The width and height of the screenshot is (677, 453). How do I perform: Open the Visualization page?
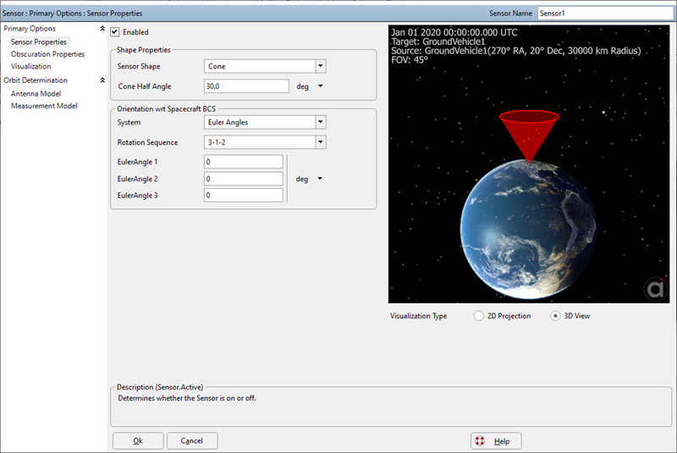[x=30, y=66]
